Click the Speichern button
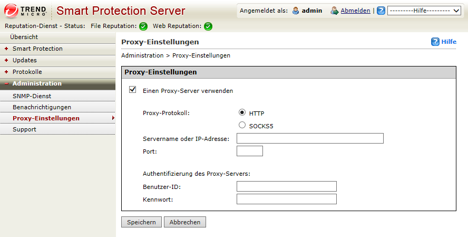 (141, 222)
